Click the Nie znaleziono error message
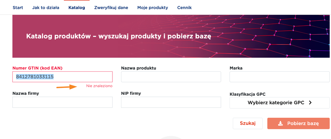 99,86
